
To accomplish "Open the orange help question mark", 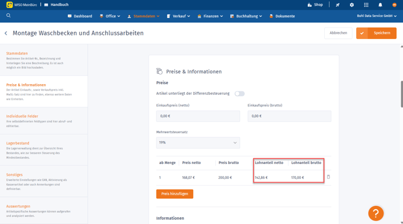I will 376,213.
